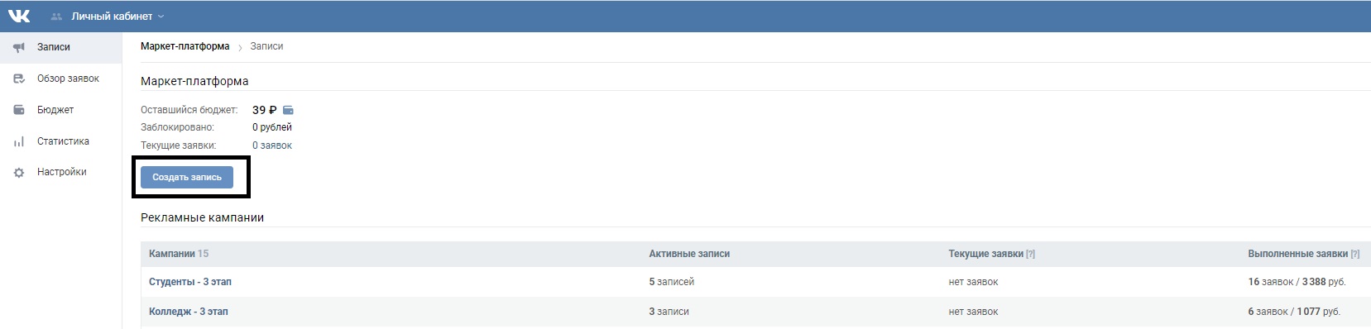Open the 0 заявок link

(272, 145)
